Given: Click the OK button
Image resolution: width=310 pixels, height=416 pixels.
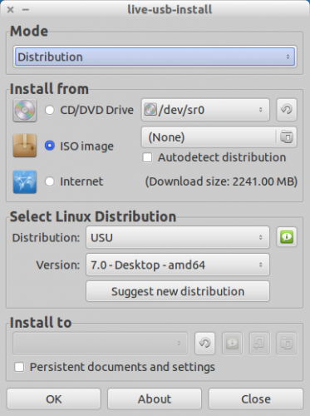Looking at the screenshot, I should coord(54,399).
